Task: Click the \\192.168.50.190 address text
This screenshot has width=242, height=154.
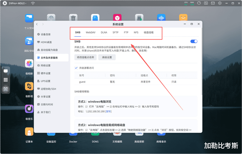Action: point(95,111)
